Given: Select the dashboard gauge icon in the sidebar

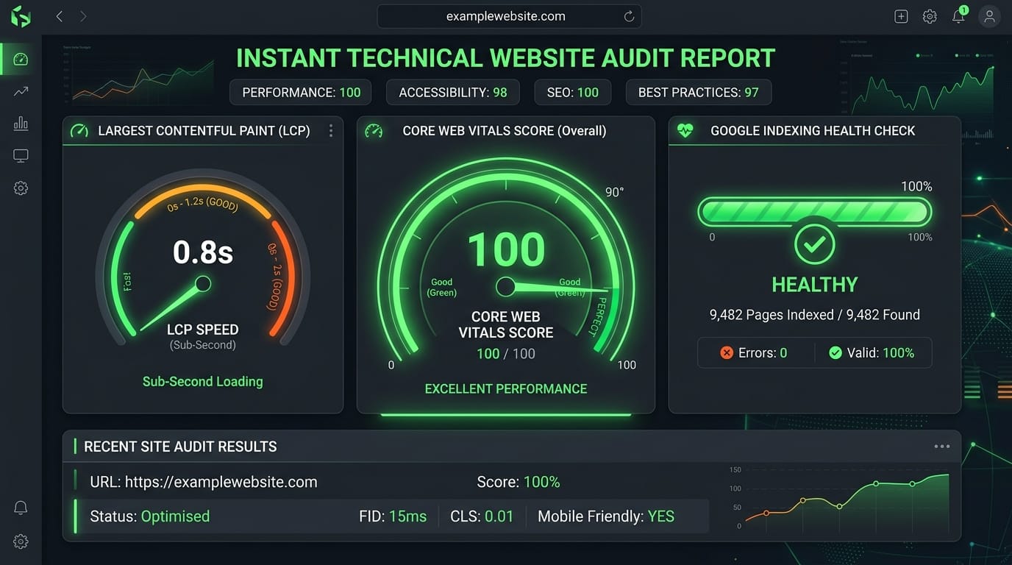Looking at the screenshot, I should (21, 59).
